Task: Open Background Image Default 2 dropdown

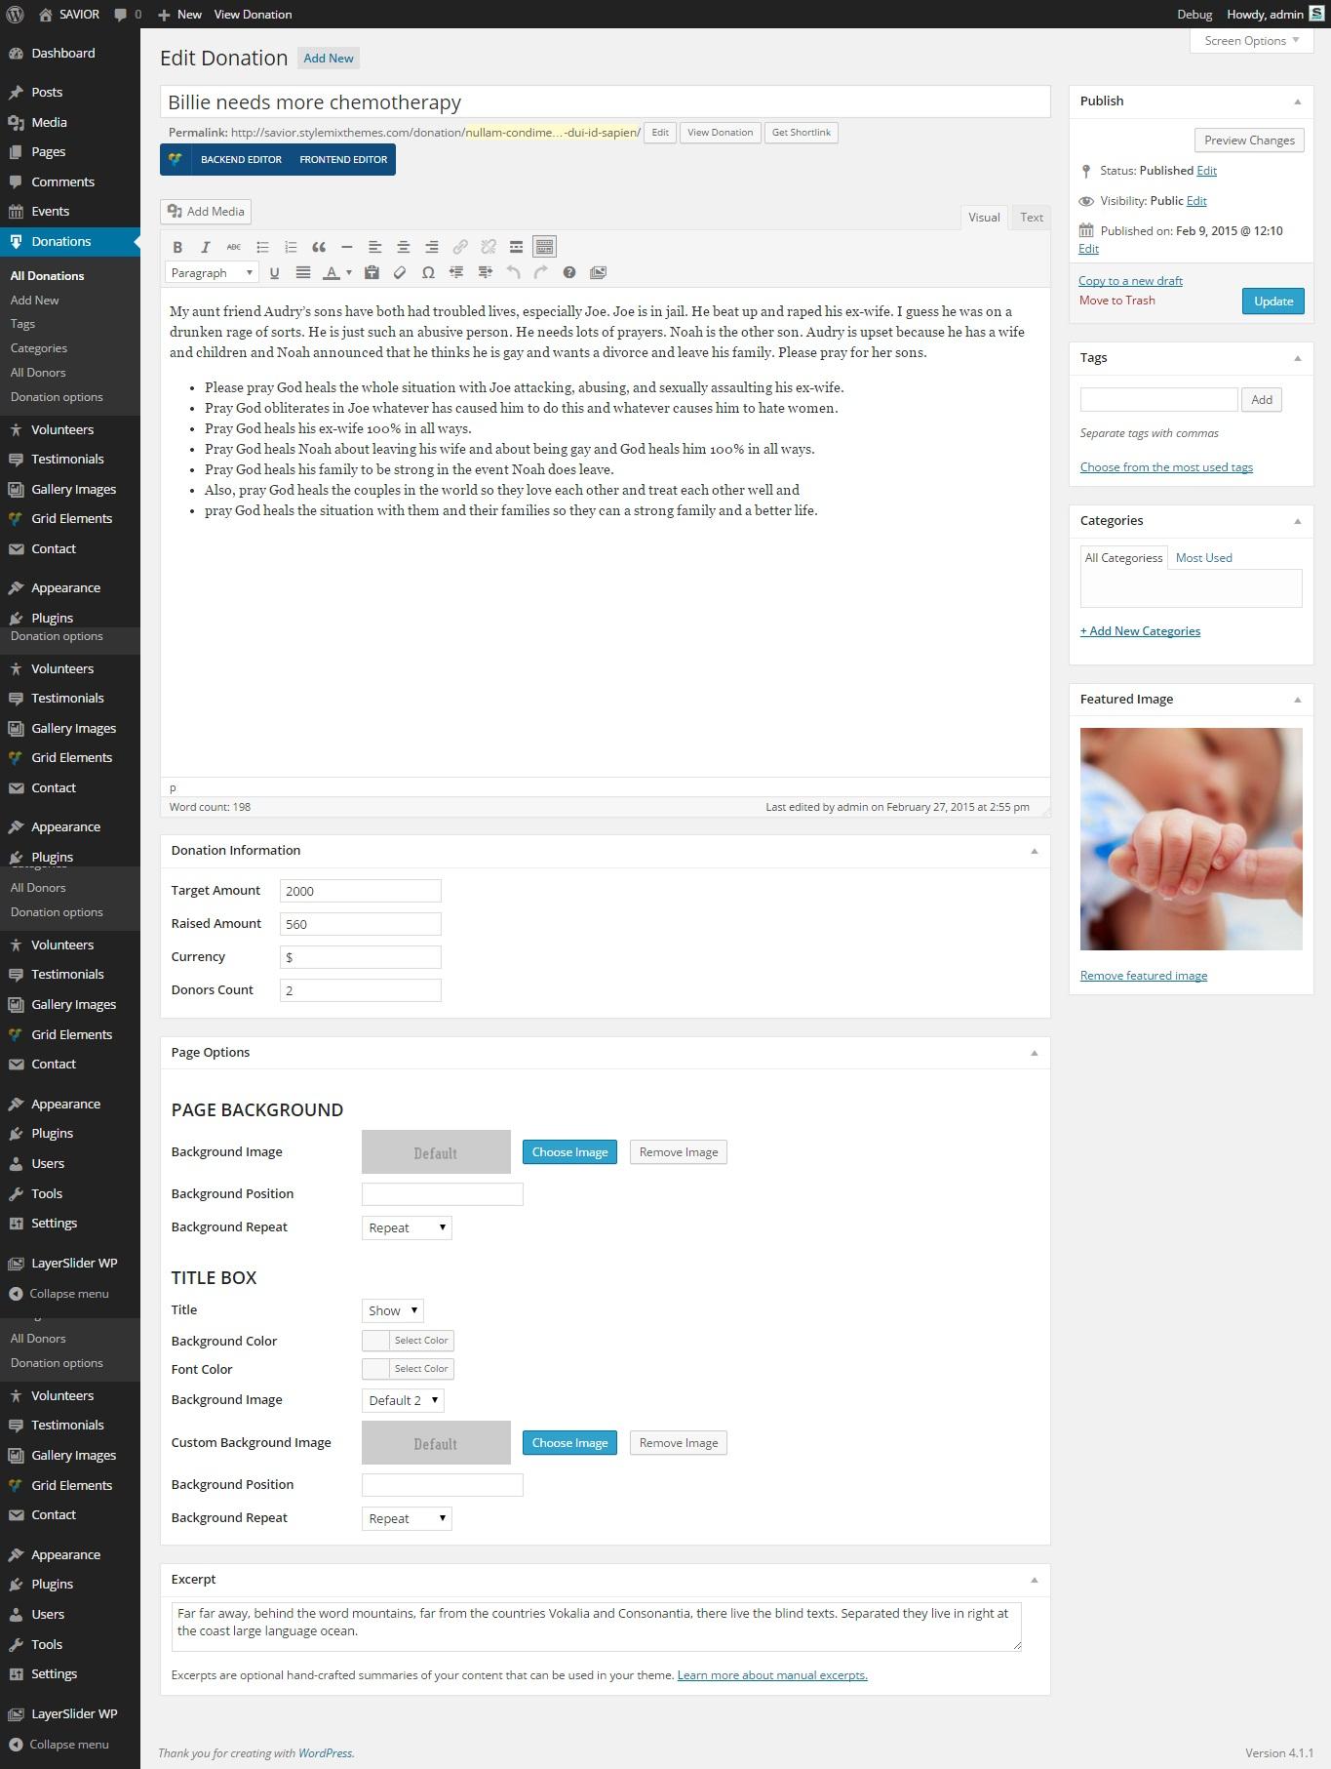Action: 403,1400
